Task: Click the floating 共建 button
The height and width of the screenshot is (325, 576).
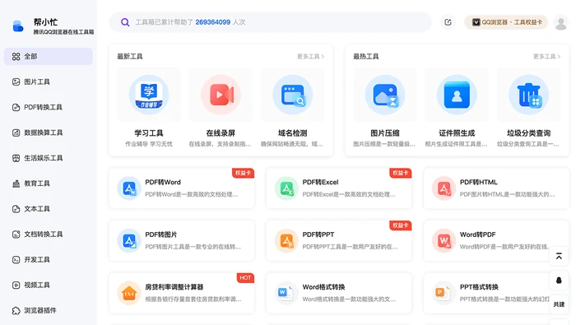Action: 559,304
